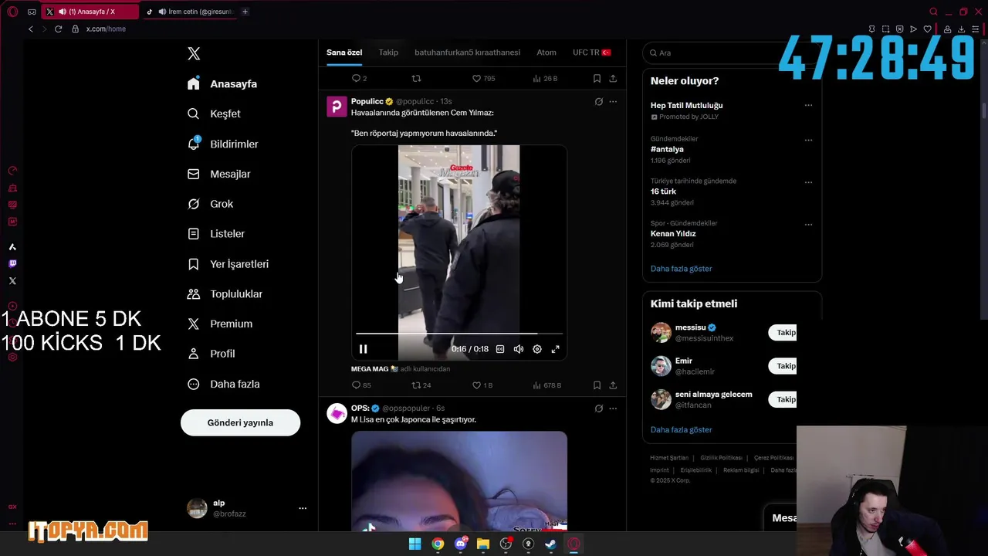The height and width of the screenshot is (556, 988).
Task: Open Discord from the taskbar
Action: click(x=461, y=544)
